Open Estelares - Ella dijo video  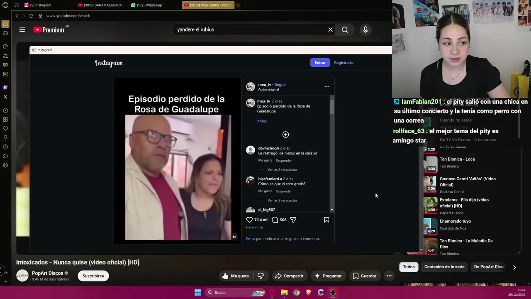point(464,203)
